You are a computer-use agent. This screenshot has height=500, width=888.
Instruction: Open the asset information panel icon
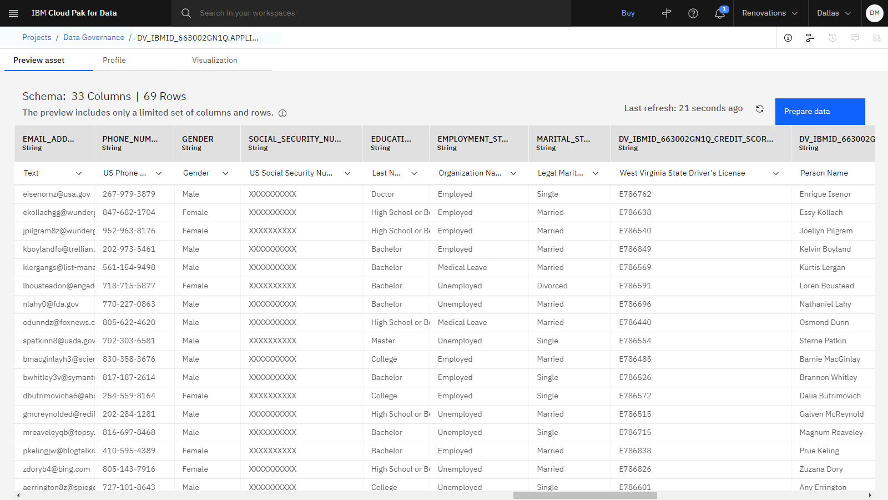click(x=788, y=38)
